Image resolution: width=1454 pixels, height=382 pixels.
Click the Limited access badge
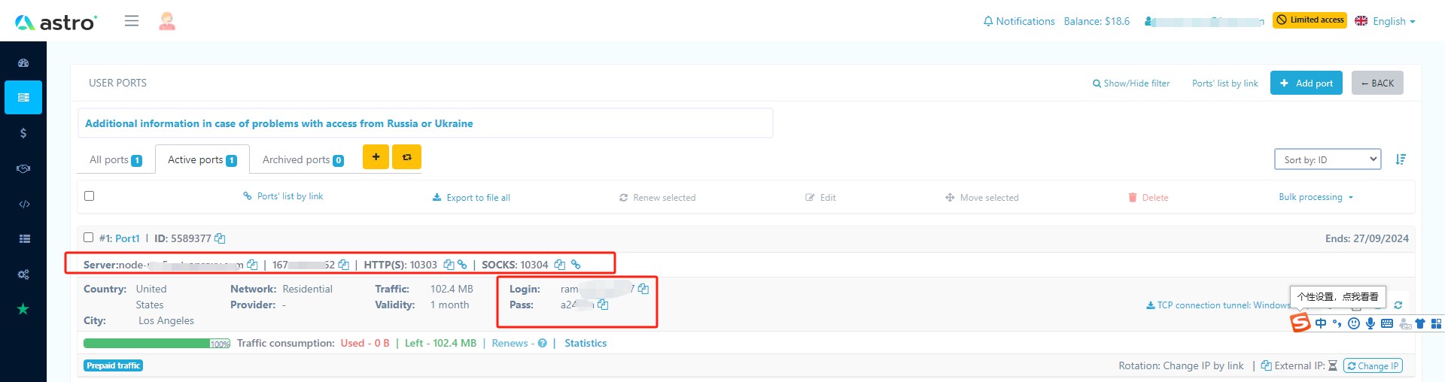click(1310, 20)
